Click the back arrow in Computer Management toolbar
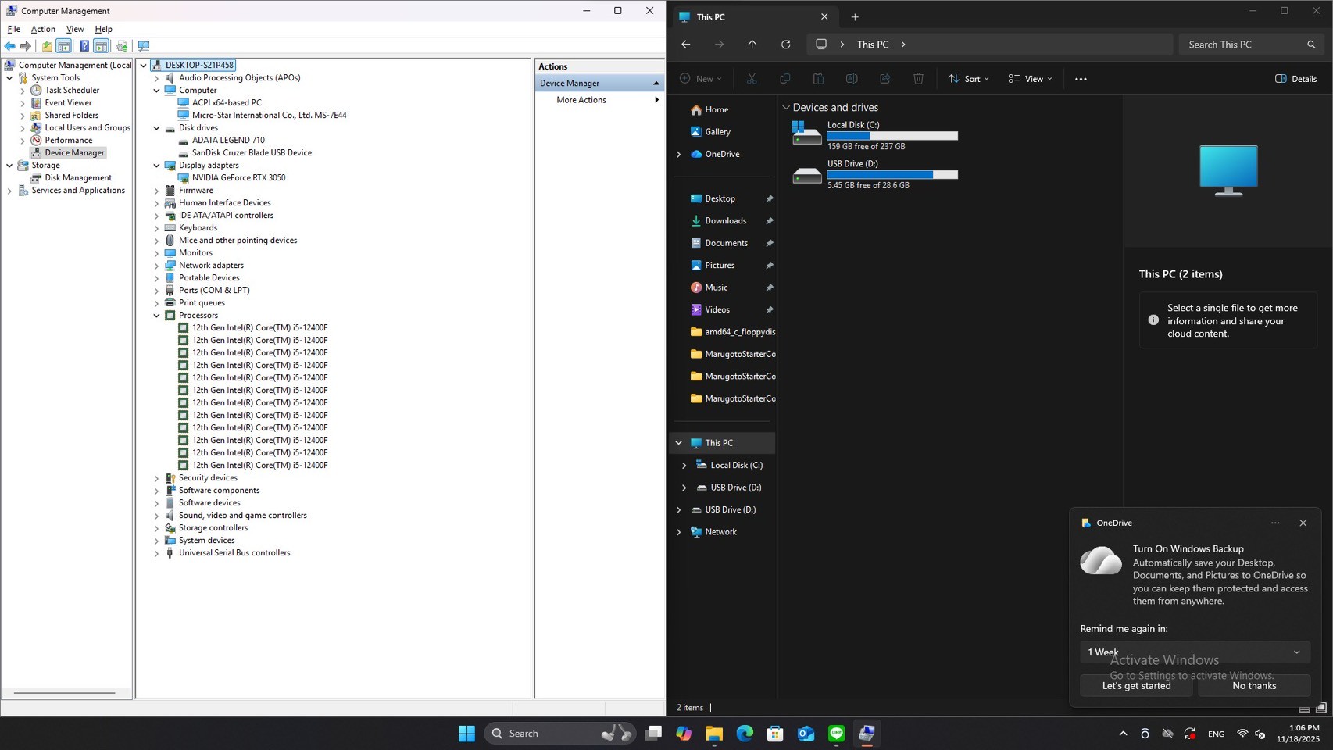Screen dimensions: 1333x750 (10, 46)
